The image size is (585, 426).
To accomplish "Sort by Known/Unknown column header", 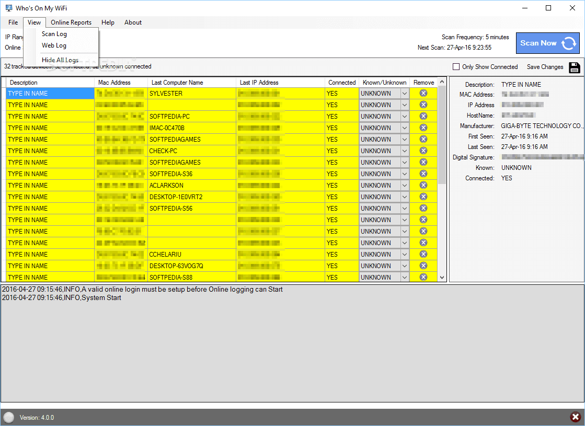I will (x=384, y=83).
